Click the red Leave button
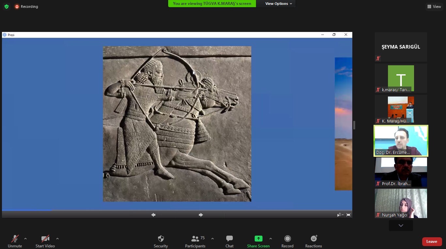The width and height of the screenshot is (446, 249). [x=432, y=242]
